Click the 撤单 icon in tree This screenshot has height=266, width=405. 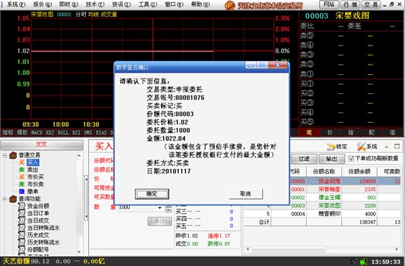point(22,192)
